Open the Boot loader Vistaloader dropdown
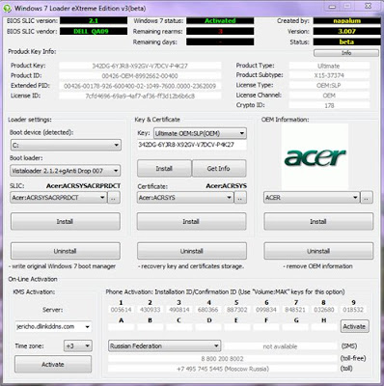Image resolution: width=384 pixels, height=386 pixels. click(66, 171)
